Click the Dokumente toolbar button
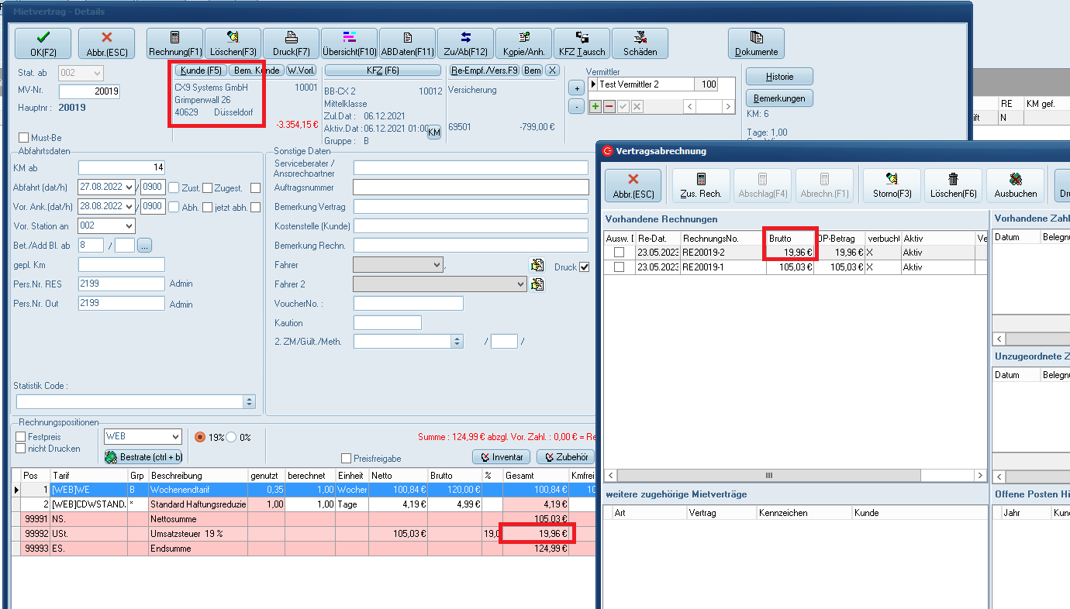 tap(756, 43)
